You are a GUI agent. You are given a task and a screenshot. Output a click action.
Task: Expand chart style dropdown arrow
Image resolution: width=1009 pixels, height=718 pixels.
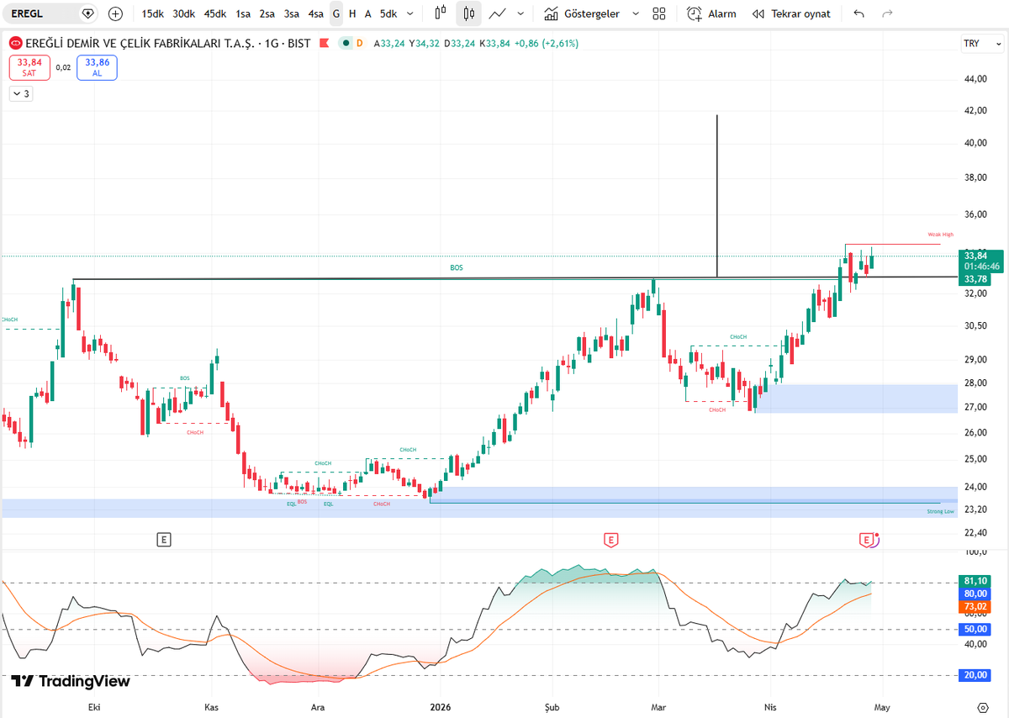click(521, 13)
